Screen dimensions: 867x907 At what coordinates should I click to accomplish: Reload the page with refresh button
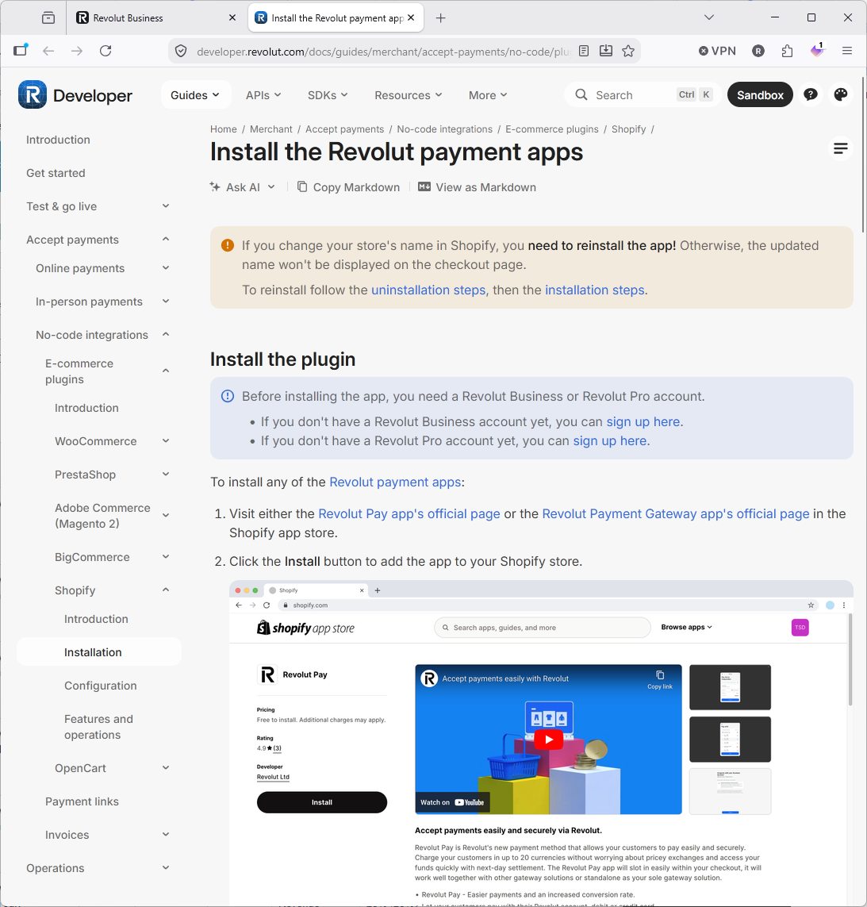[105, 51]
